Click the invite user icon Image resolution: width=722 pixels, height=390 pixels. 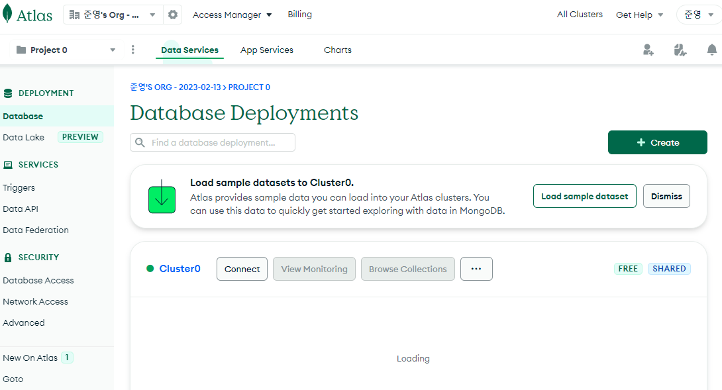click(648, 50)
